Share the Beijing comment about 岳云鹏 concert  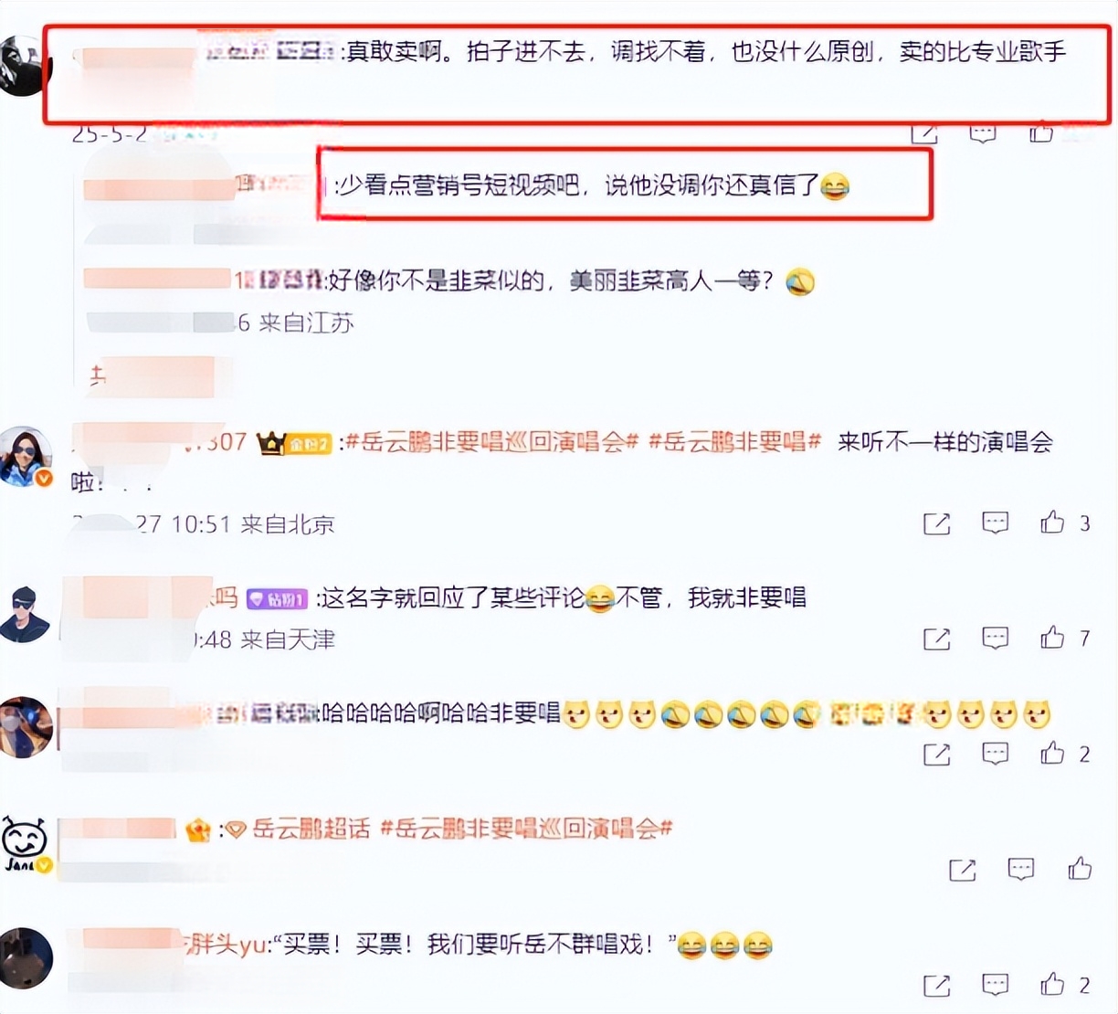(936, 523)
